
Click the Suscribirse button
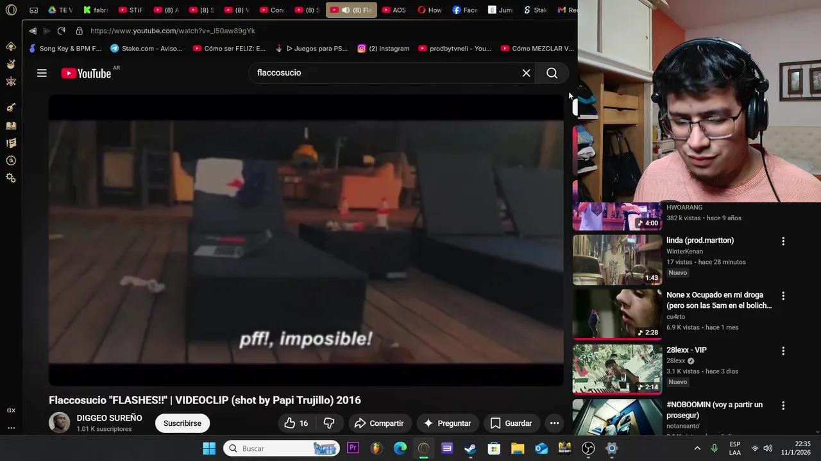pos(182,423)
